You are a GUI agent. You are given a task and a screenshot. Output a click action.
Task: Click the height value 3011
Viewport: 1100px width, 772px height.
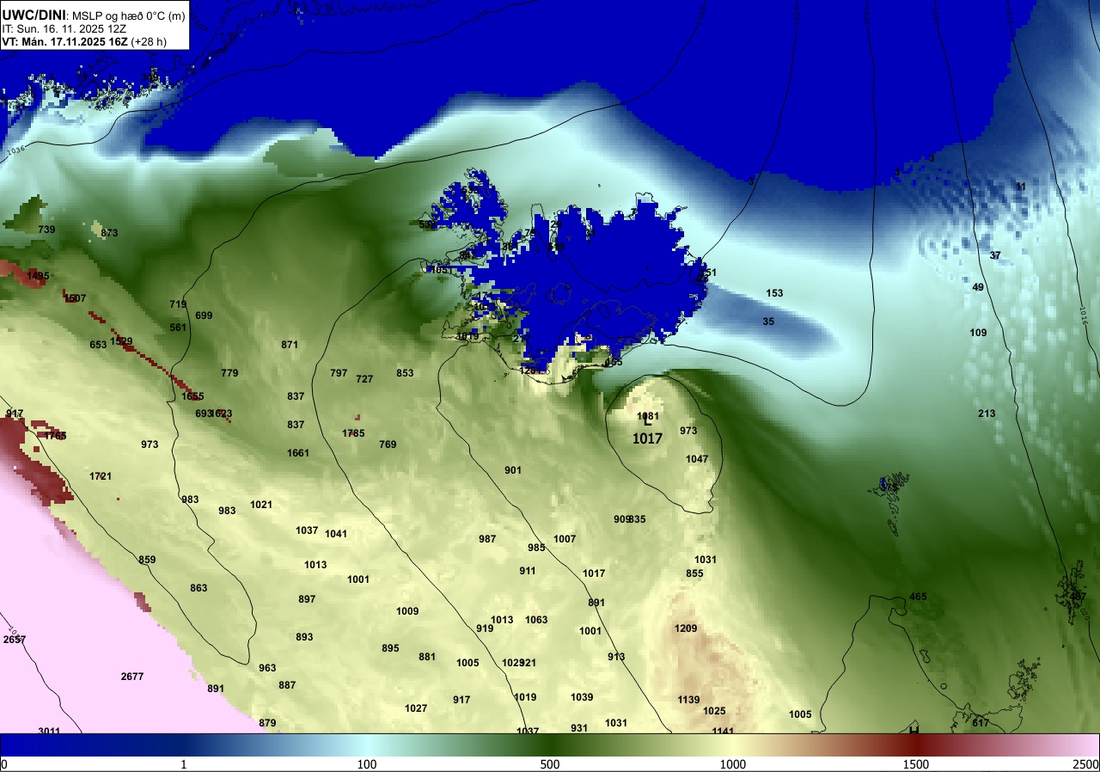[x=49, y=732]
